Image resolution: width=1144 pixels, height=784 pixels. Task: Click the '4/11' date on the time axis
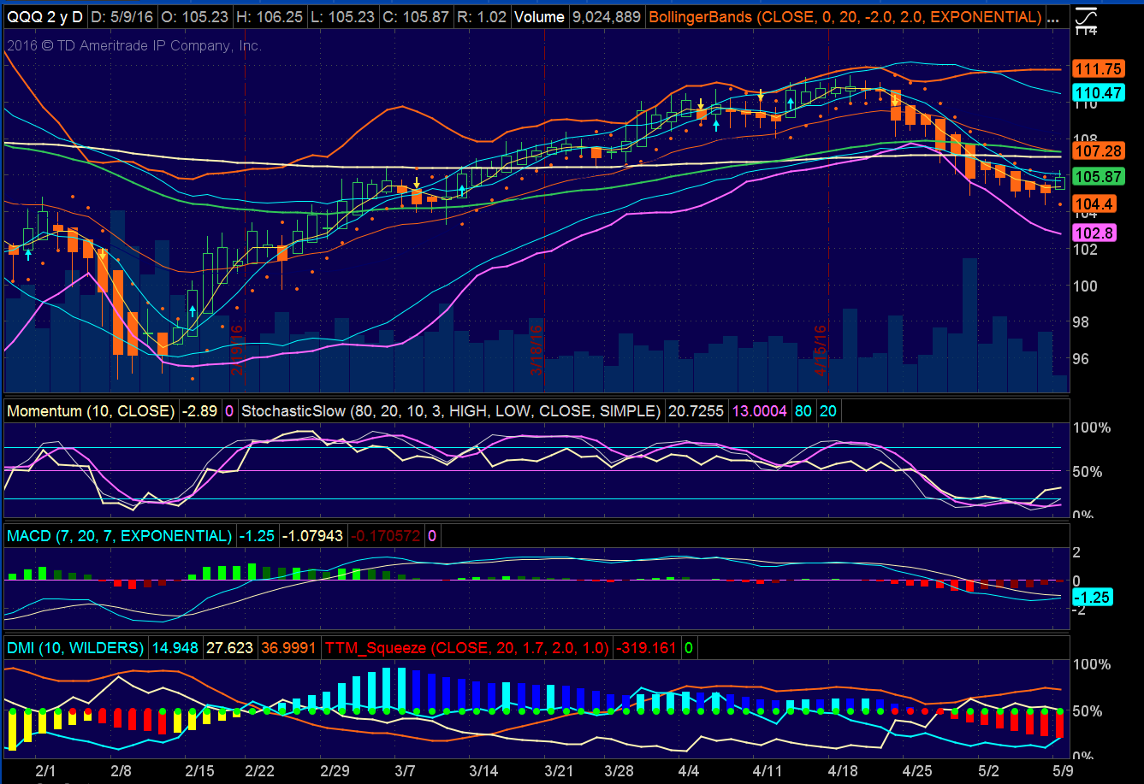(768, 770)
